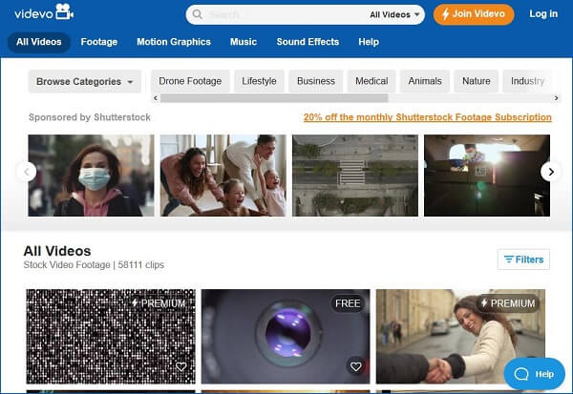Open the dotted pattern premium video
The width and height of the screenshot is (573, 394).
tap(111, 337)
